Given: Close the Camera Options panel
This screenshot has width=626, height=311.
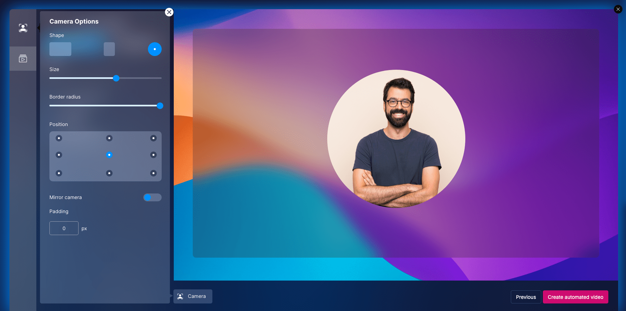Looking at the screenshot, I should (x=169, y=12).
